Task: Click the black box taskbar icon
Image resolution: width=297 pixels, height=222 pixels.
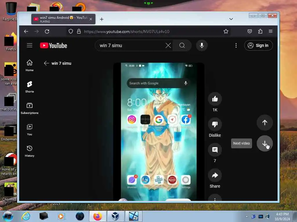Action: (x=44, y=216)
